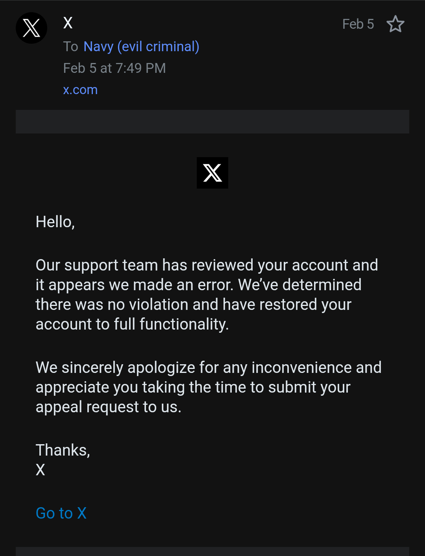This screenshot has height=556, width=425.
Task: Click the "Our support team has reviewed" line
Action: (x=207, y=265)
